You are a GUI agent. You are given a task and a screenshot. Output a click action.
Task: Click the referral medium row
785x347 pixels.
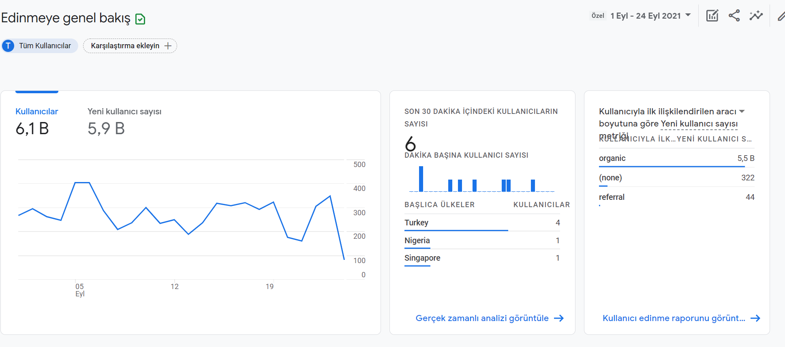(677, 197)
